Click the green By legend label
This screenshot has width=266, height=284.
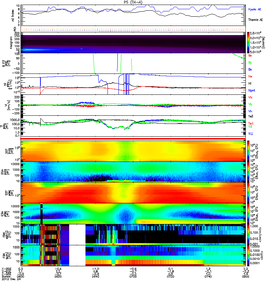coord(250,63)
